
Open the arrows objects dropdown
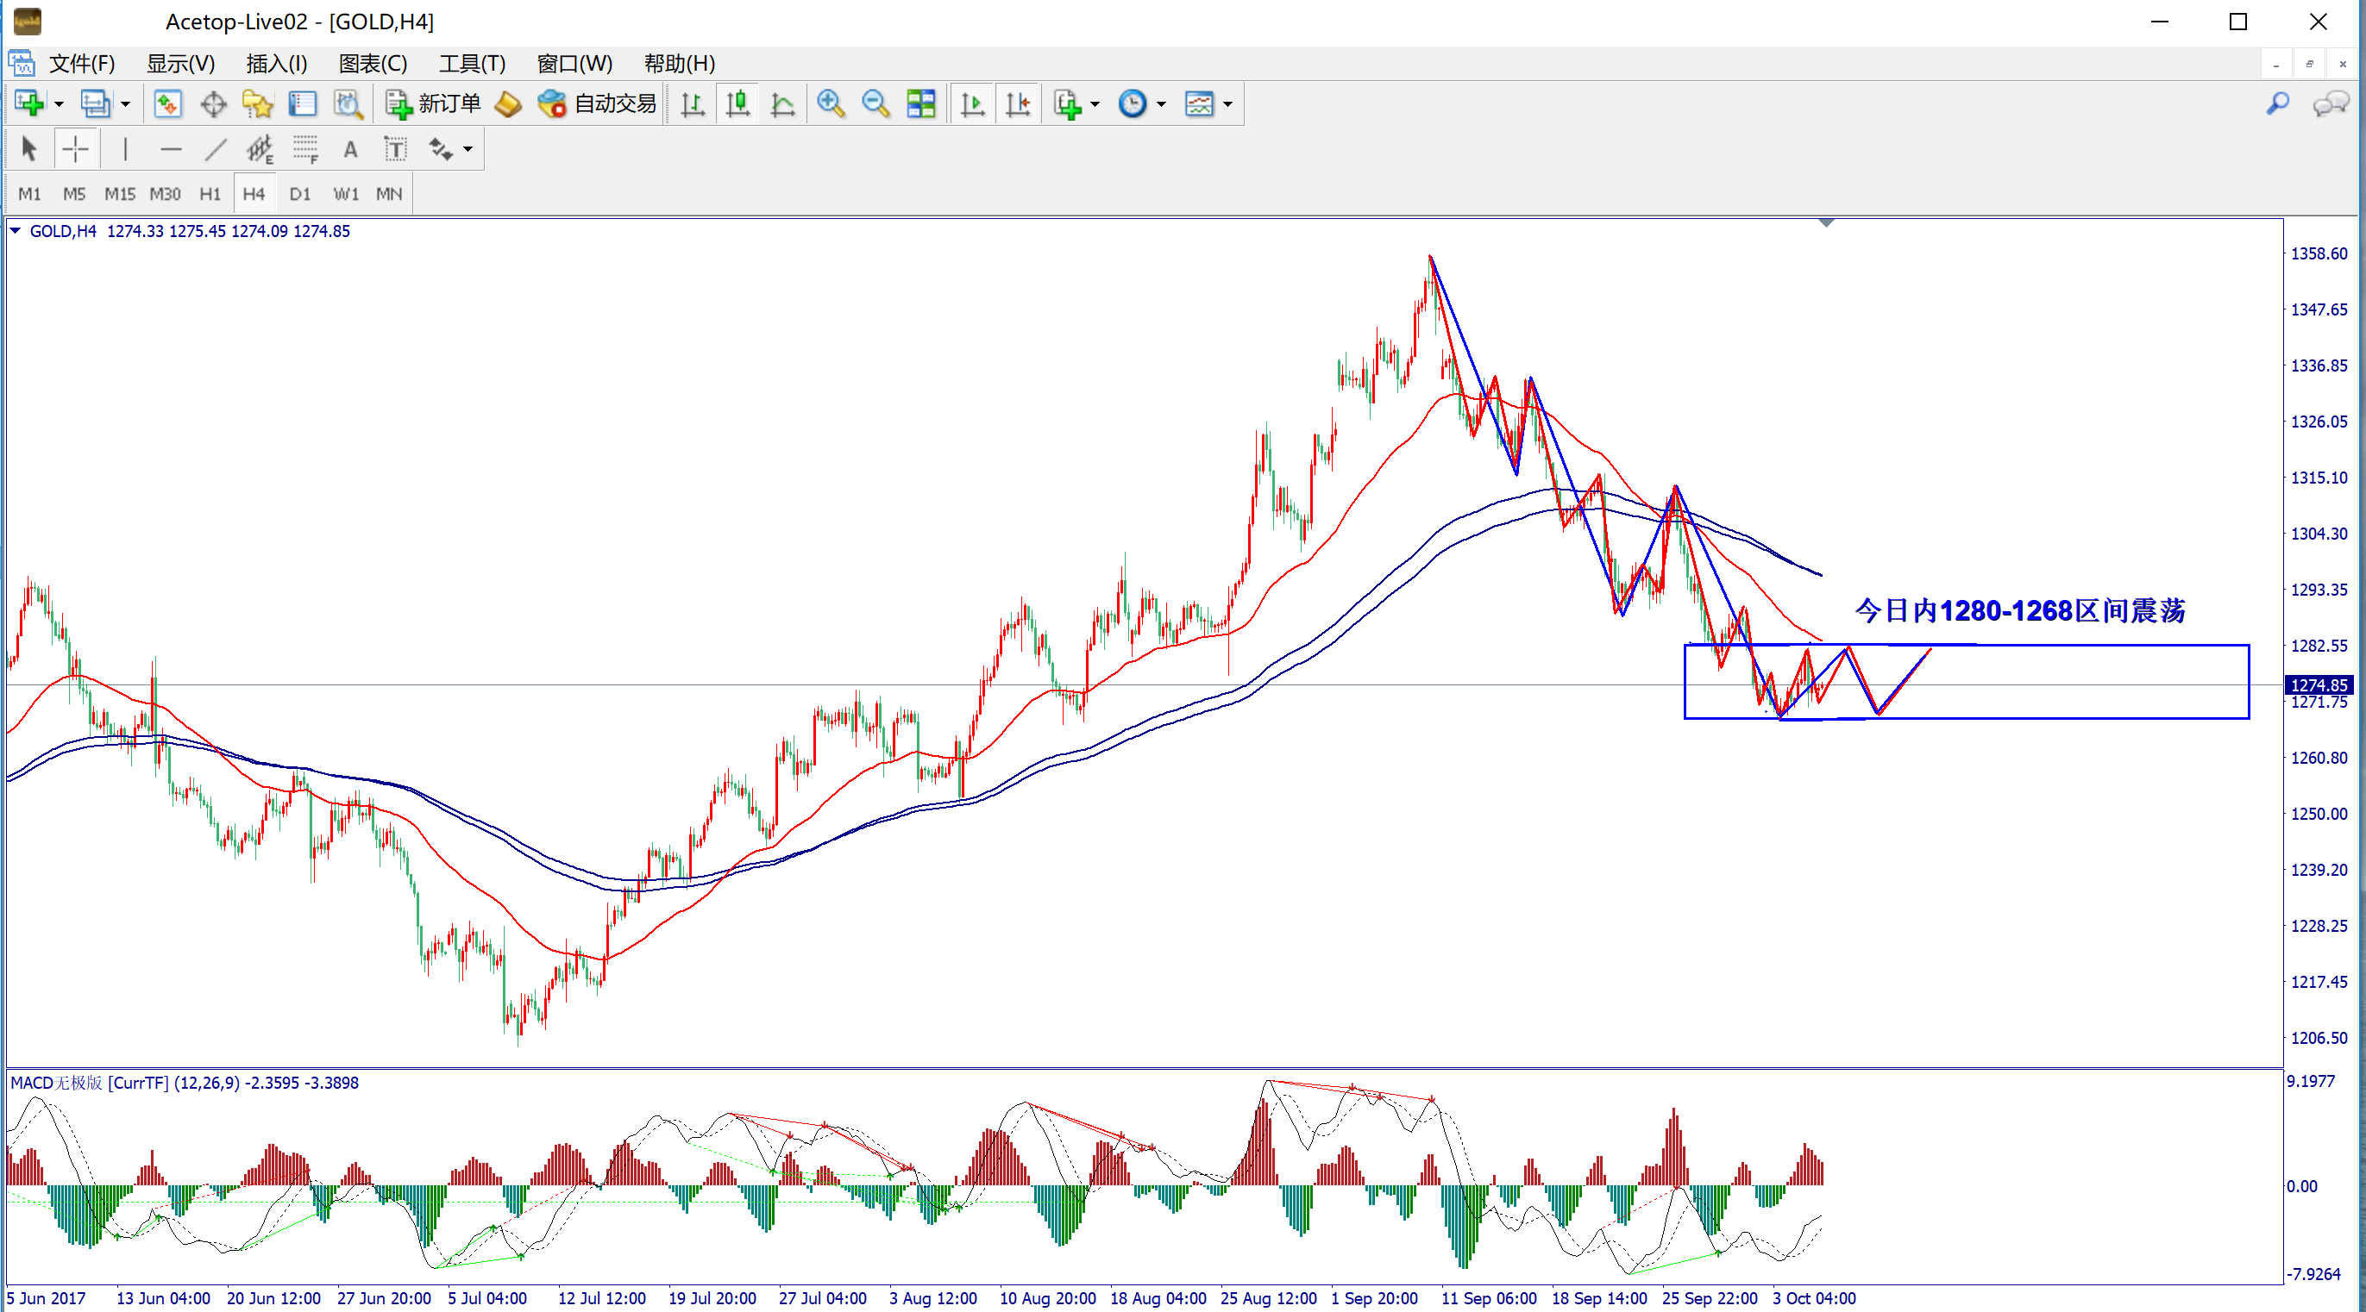click(x=468, y=149)
